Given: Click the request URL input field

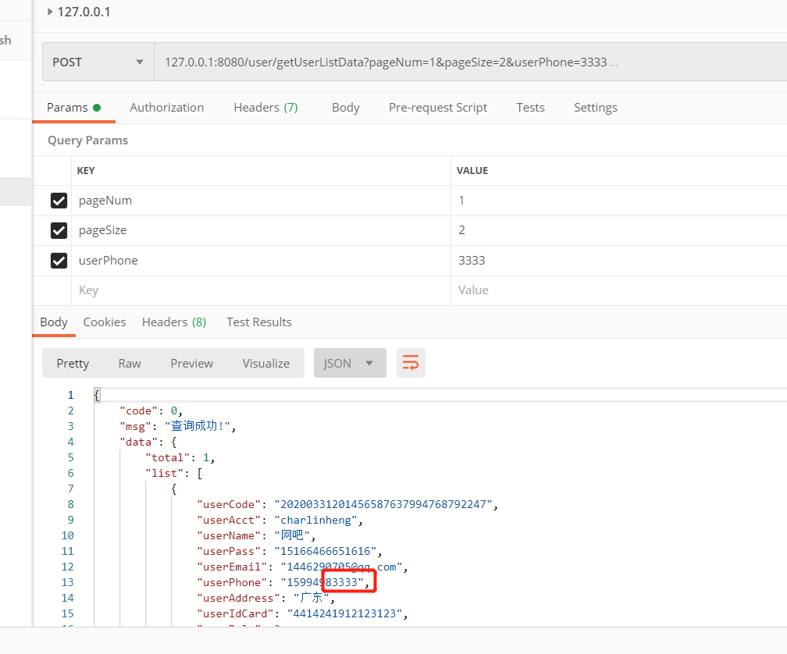Looking at the screenshot, I should point(470,62).
